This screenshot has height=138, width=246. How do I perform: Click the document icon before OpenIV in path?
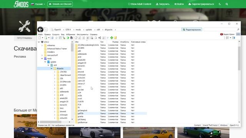pos(52,30)
